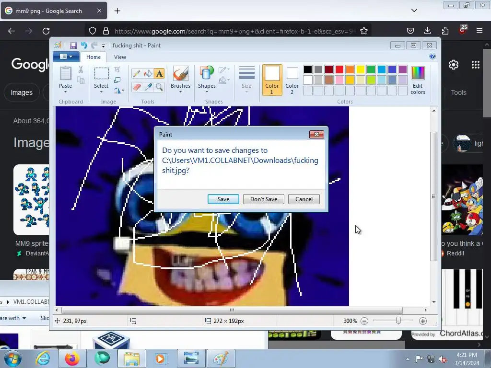Click the Resize icon in Image group
Viewport: 491px width, 368px height.
tap(117, 80)
